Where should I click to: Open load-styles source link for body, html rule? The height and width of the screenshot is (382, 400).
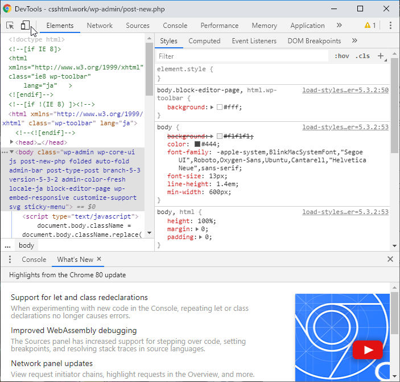click(x=345, y=212)
